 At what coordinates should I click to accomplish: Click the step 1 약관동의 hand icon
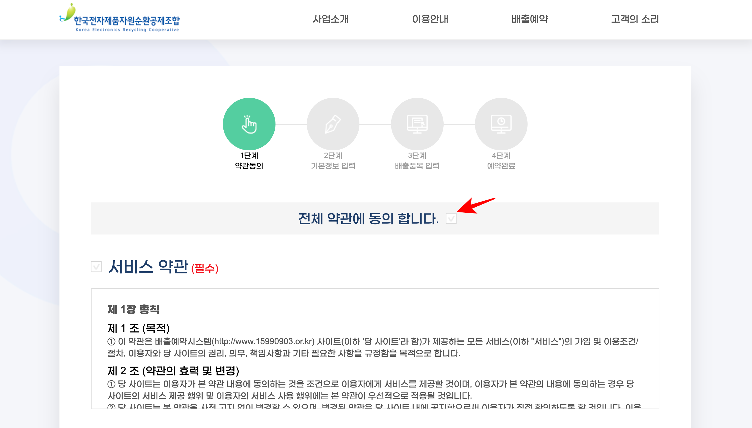[x=249, y=124]
